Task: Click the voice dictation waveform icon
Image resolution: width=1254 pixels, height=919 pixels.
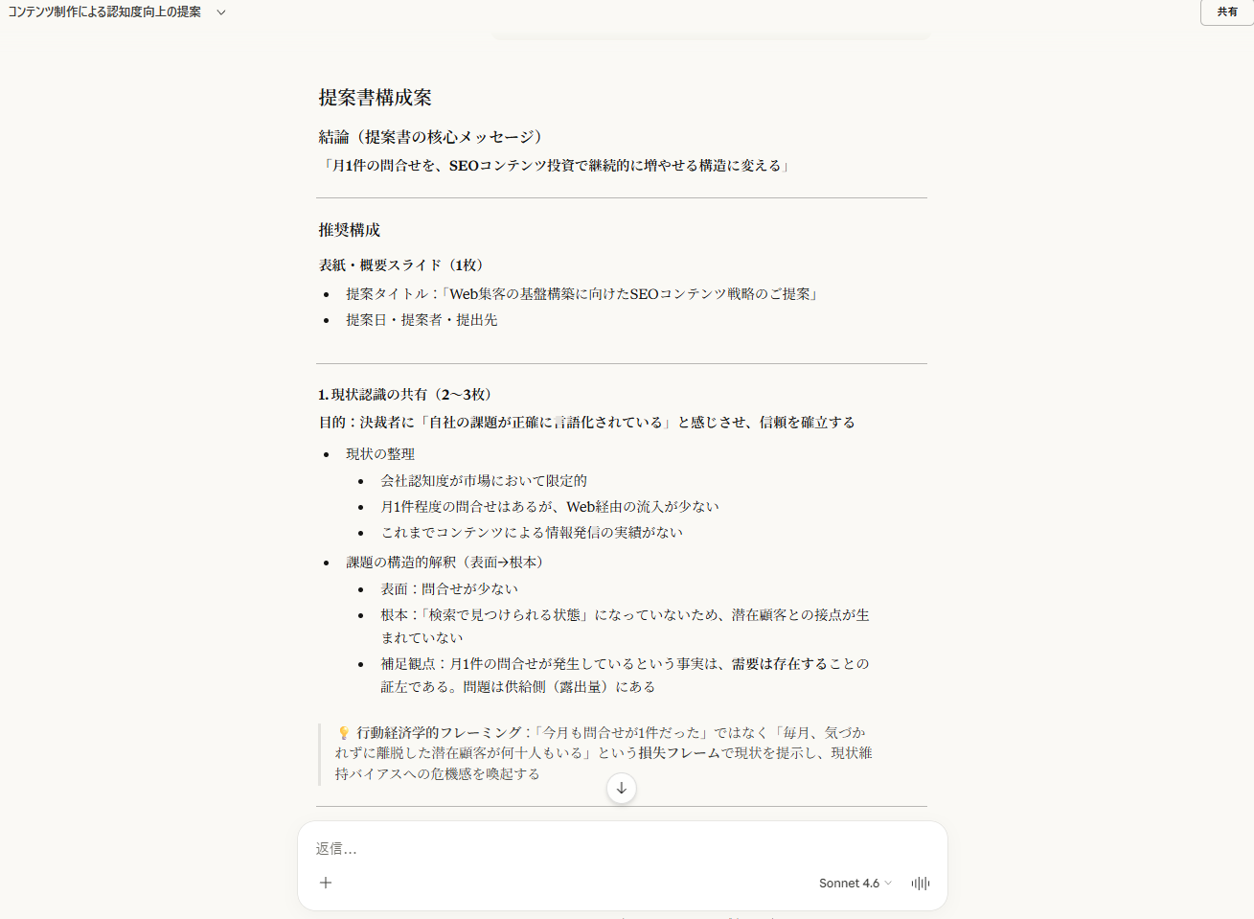Action: 919,883
